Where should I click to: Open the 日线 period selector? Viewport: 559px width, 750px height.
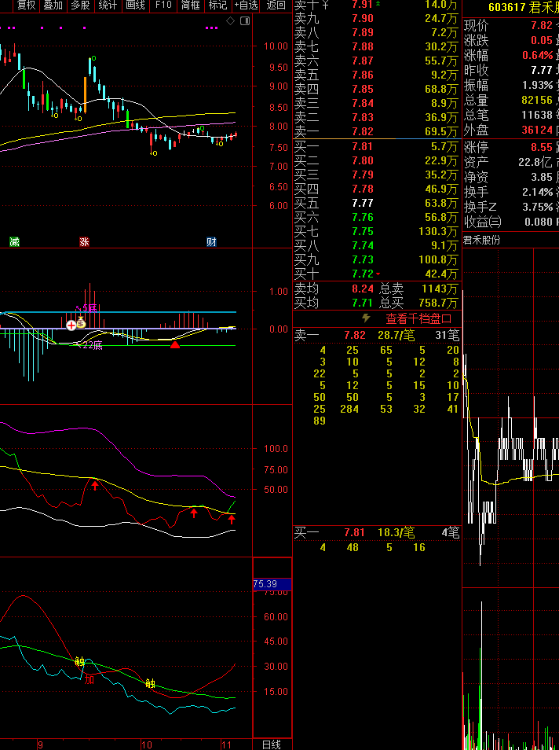(x=271, y=744)
